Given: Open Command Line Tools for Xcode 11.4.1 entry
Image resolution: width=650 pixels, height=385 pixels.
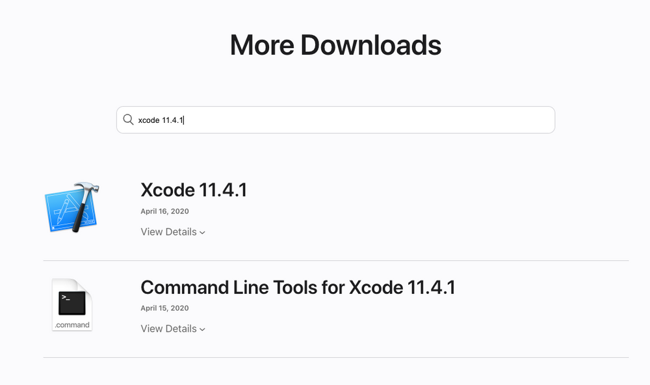Looking at the screenshot, I should [298, 287].
